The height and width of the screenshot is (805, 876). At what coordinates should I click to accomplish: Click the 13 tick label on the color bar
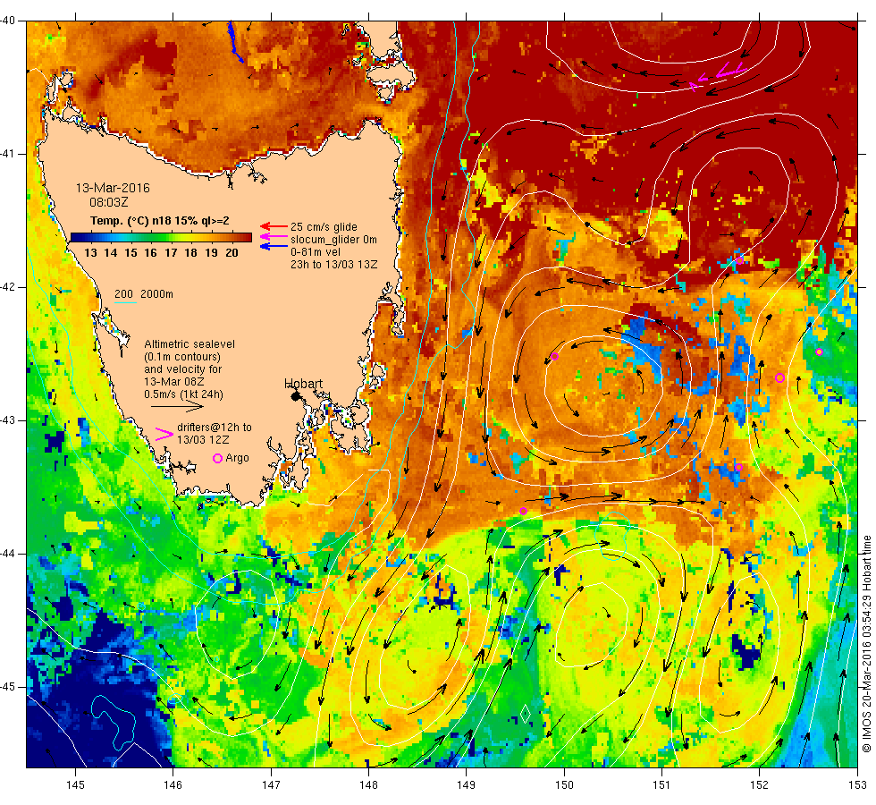pyautogui.click(x=90, y=252)
